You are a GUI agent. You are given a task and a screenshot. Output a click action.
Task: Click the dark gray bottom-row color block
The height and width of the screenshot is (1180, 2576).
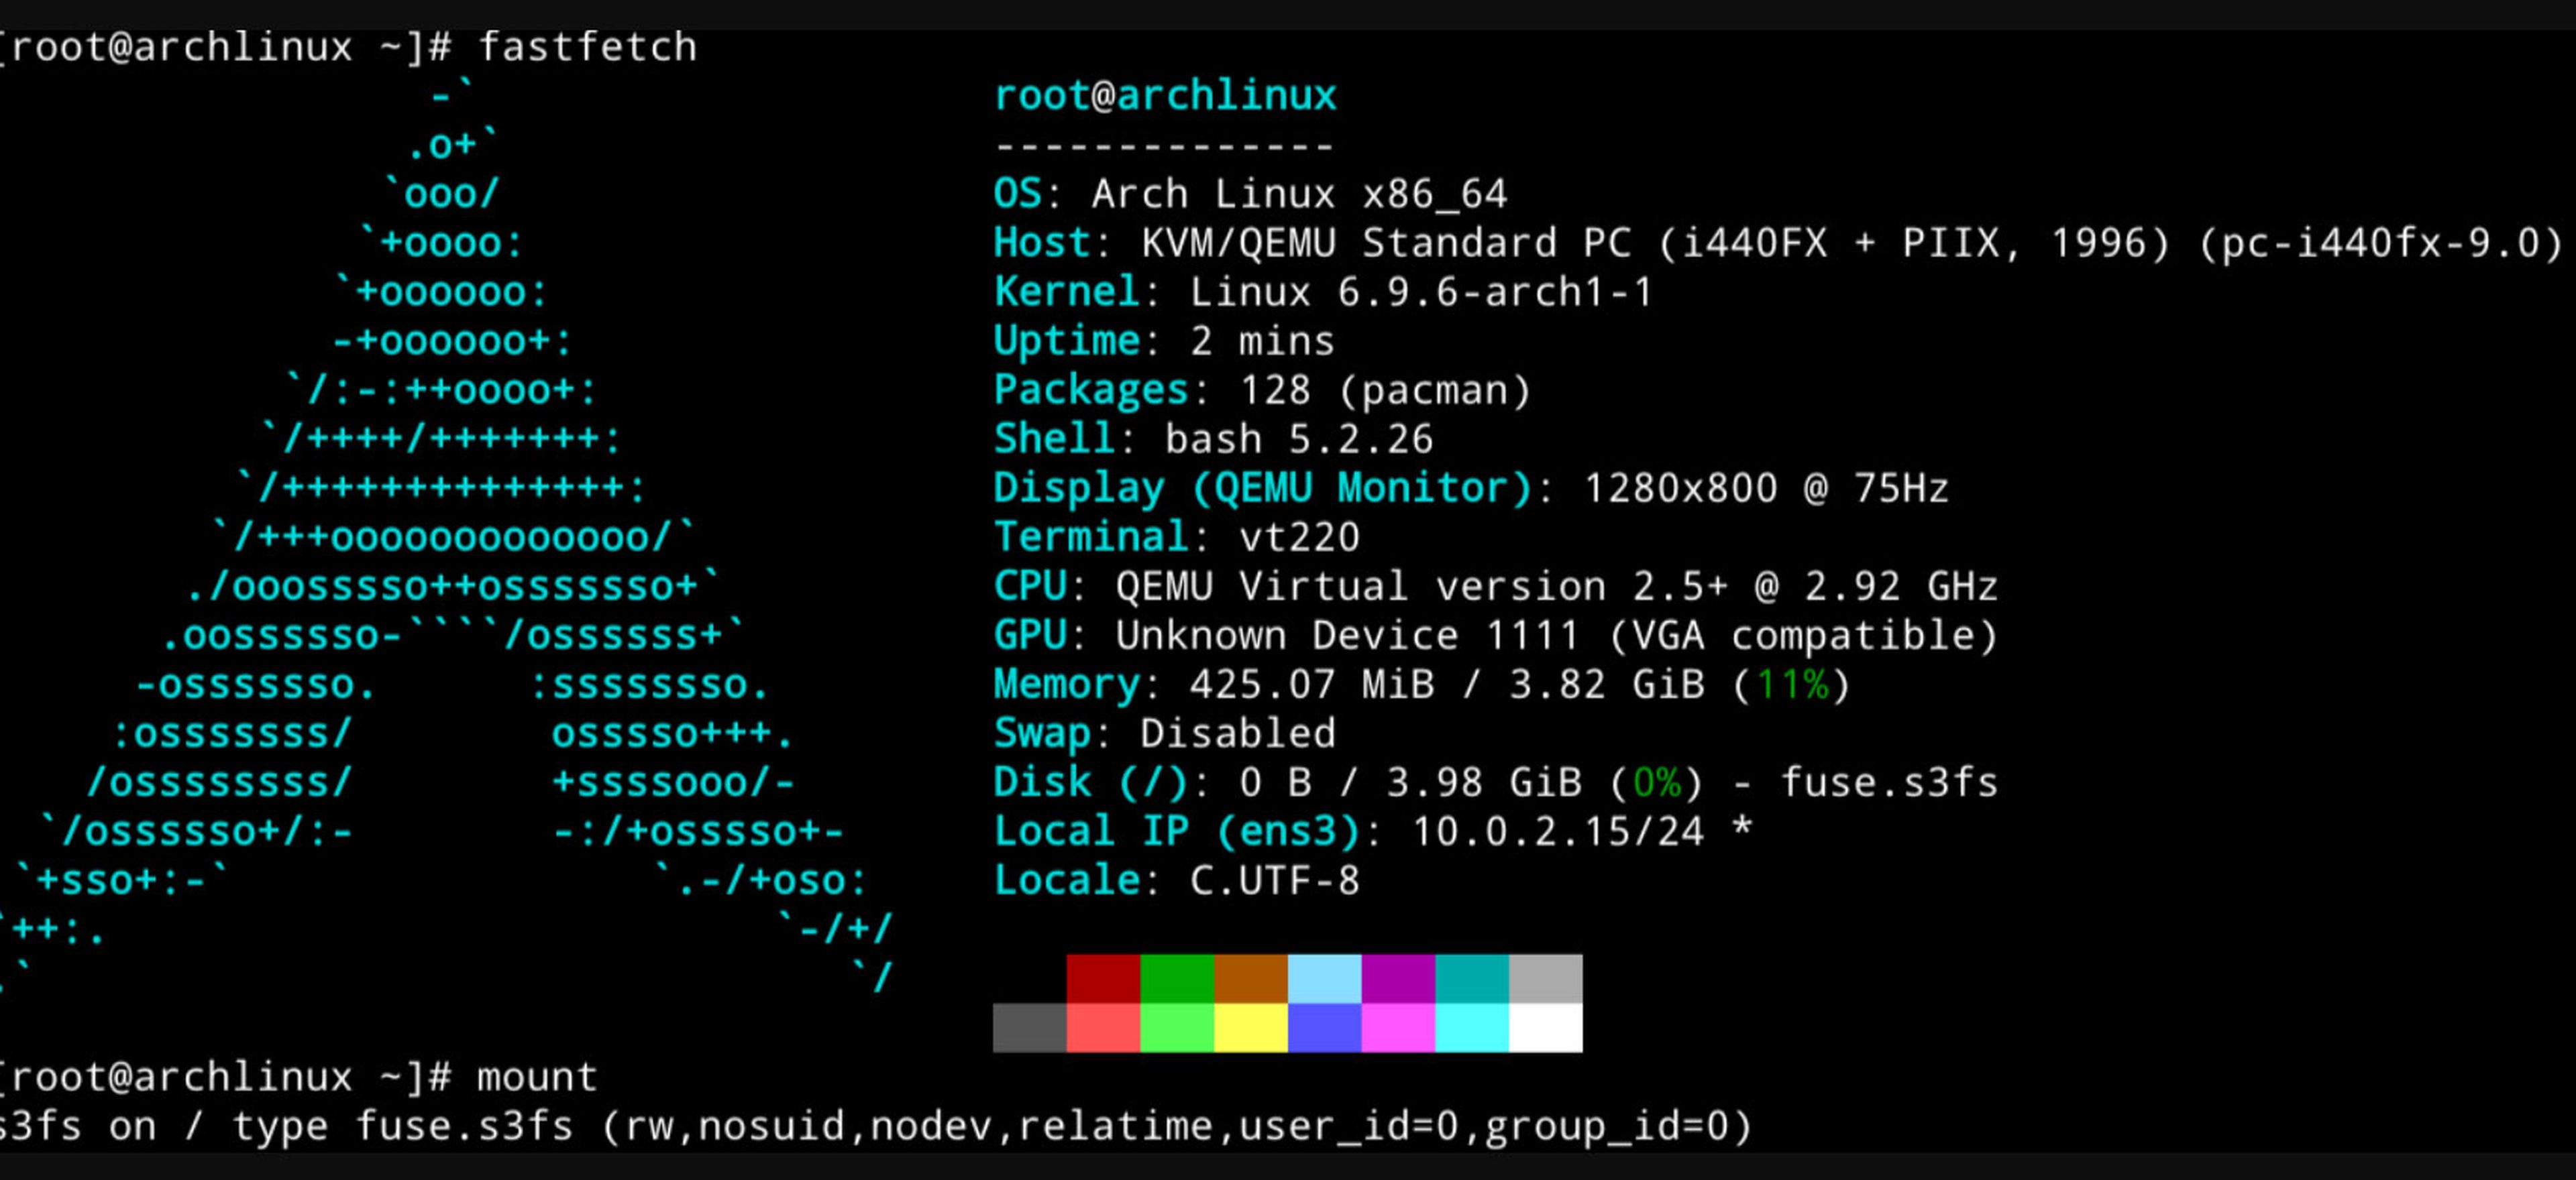tap(1030, 1028)
